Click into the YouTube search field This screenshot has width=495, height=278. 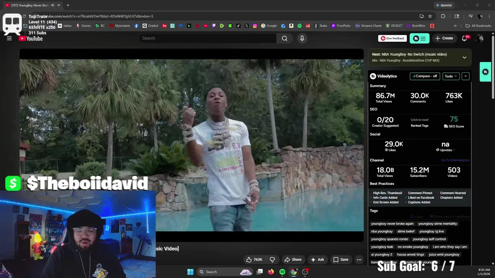tap(207, 38)
